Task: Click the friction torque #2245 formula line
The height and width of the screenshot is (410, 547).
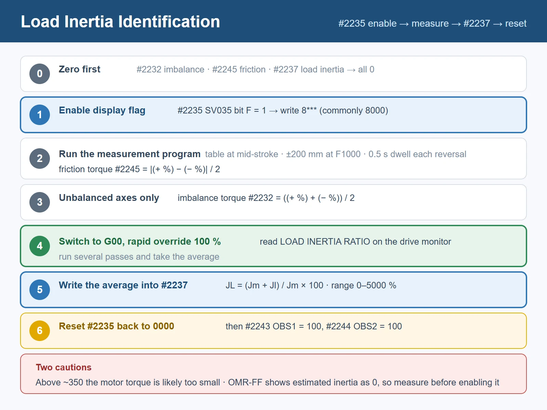Action: tap(139, 169)
